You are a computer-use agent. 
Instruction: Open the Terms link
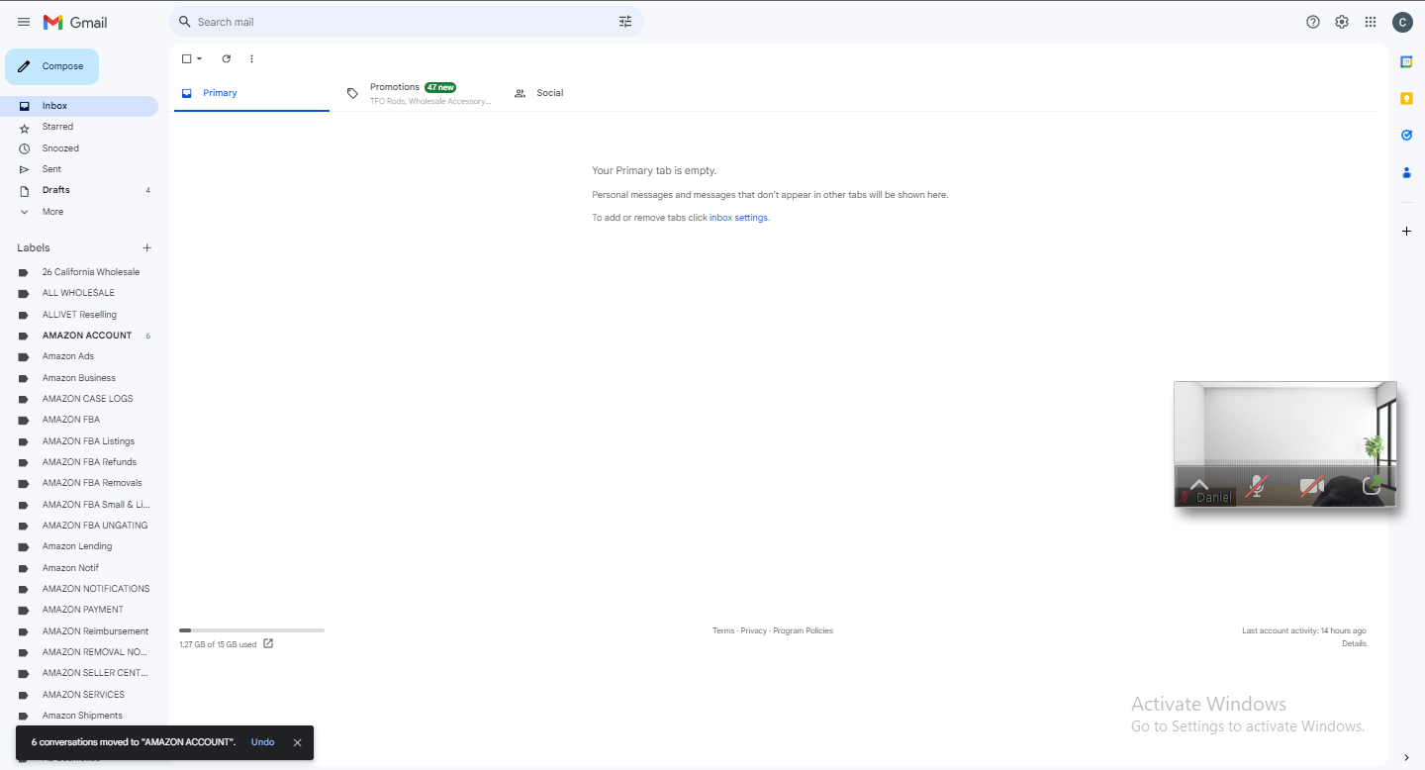[723, 630]
